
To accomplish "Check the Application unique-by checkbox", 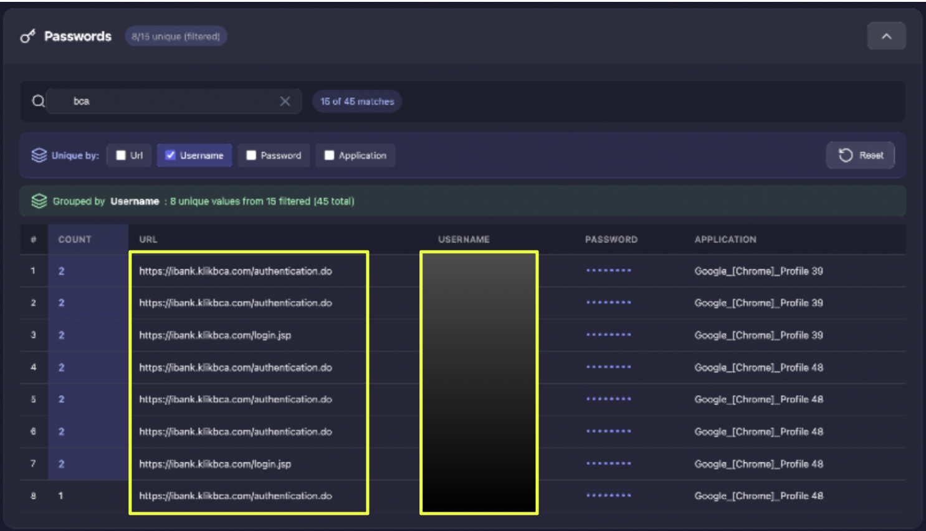I will pyautogui.click(x=329, y=155).
